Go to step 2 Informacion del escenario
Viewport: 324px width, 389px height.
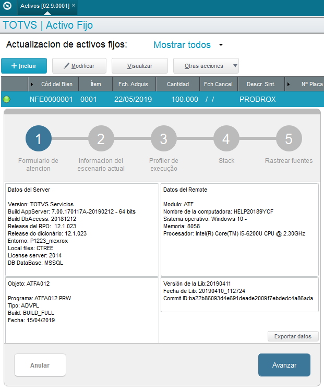pyautogui.click(x=101, y=138)
